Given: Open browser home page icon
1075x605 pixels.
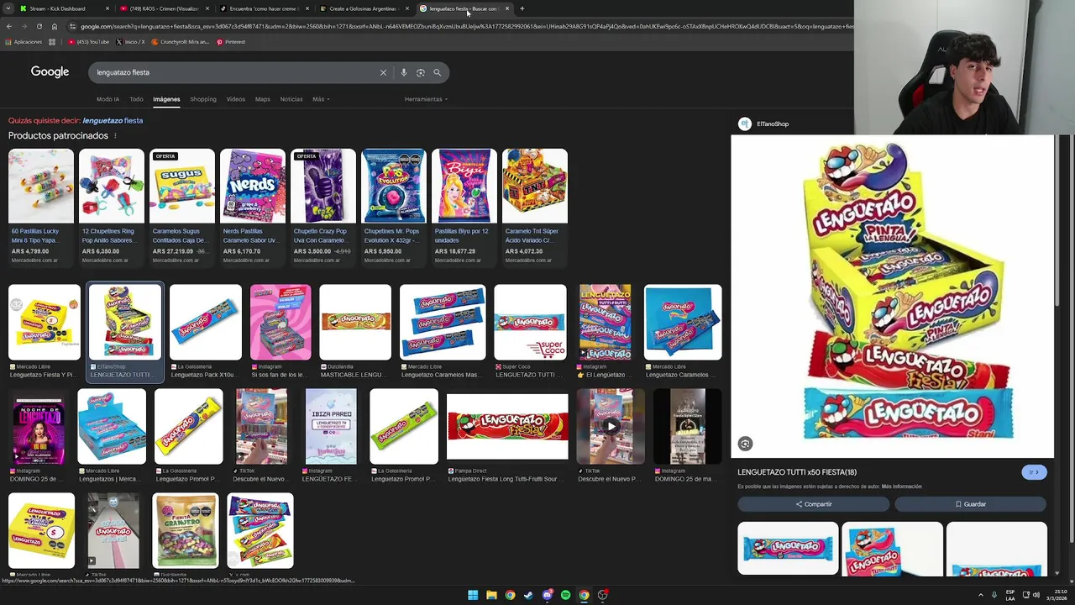Looking at the screenshot, I should pos(54,26).
